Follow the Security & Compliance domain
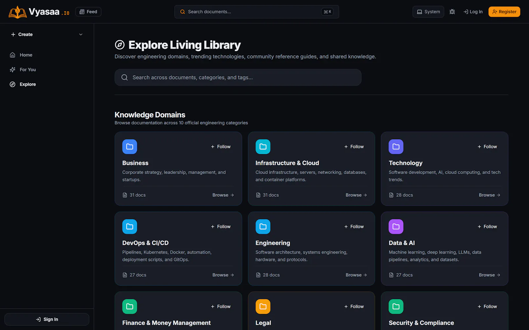This screenshot has height=330, width=529. pyautogui.click(x=487, y=307)
